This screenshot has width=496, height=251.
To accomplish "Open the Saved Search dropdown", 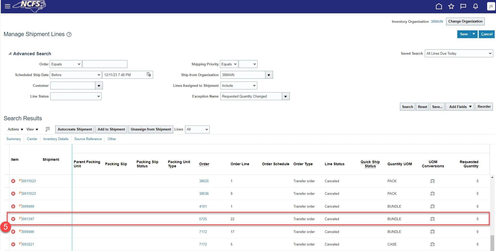I will point(459,54).
